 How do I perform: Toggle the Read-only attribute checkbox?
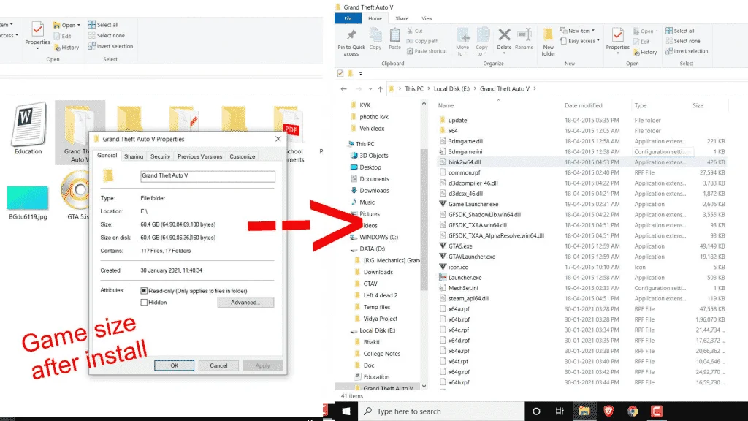(144, 291)
